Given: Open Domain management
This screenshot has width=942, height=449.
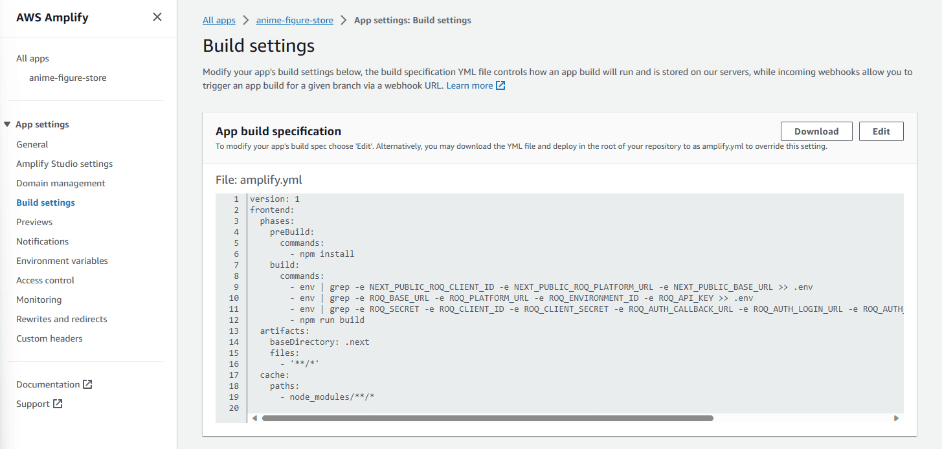Looking at the screenshot, I should tap(61, 183).
